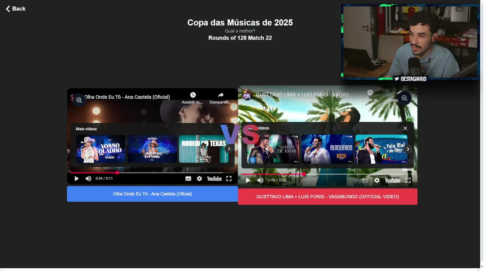Open YouTube logo on right player

[392, 181]
